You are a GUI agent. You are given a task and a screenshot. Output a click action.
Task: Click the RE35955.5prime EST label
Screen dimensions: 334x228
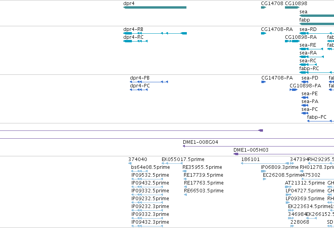pos(202,167)
